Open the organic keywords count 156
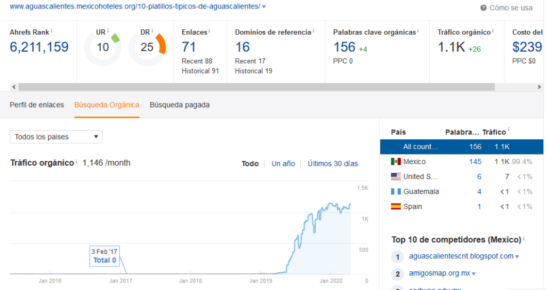This screenshot has height=290, width=546. (x=344, y=47)
